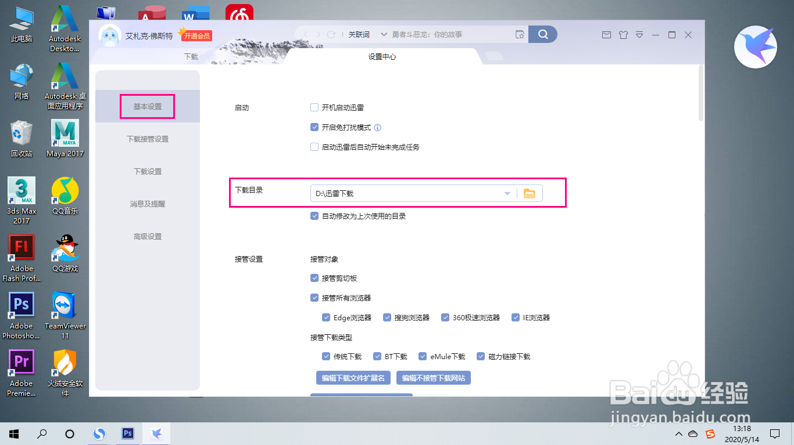Screen dimensions: 794x445
Task: Check 启动迅雷后自动开始未完成任务
Action: (x=314, y=147)
